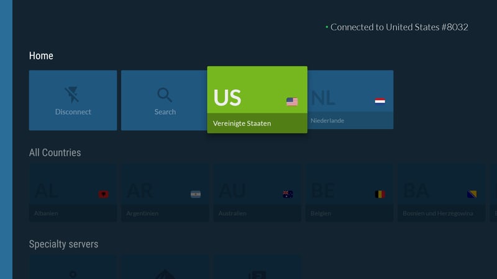Click the Netherlands flag icon
Screen dimensions: 497x279
coord(380,101)
